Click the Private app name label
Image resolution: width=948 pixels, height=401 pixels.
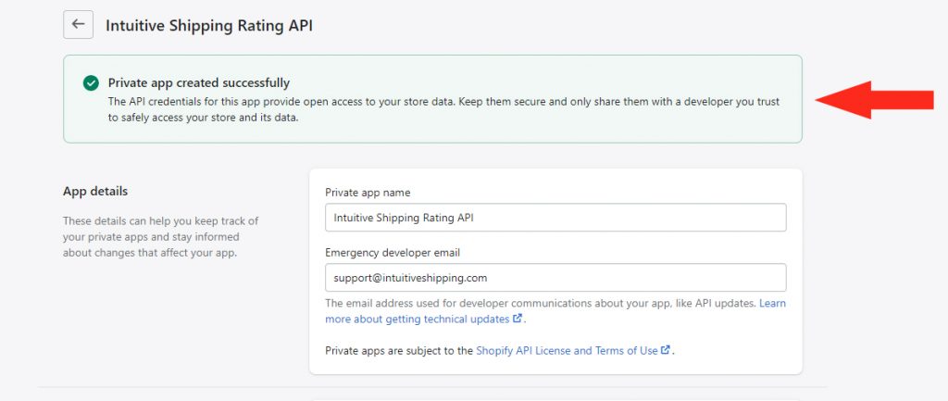pyautogui.click(x=368, y=193)
